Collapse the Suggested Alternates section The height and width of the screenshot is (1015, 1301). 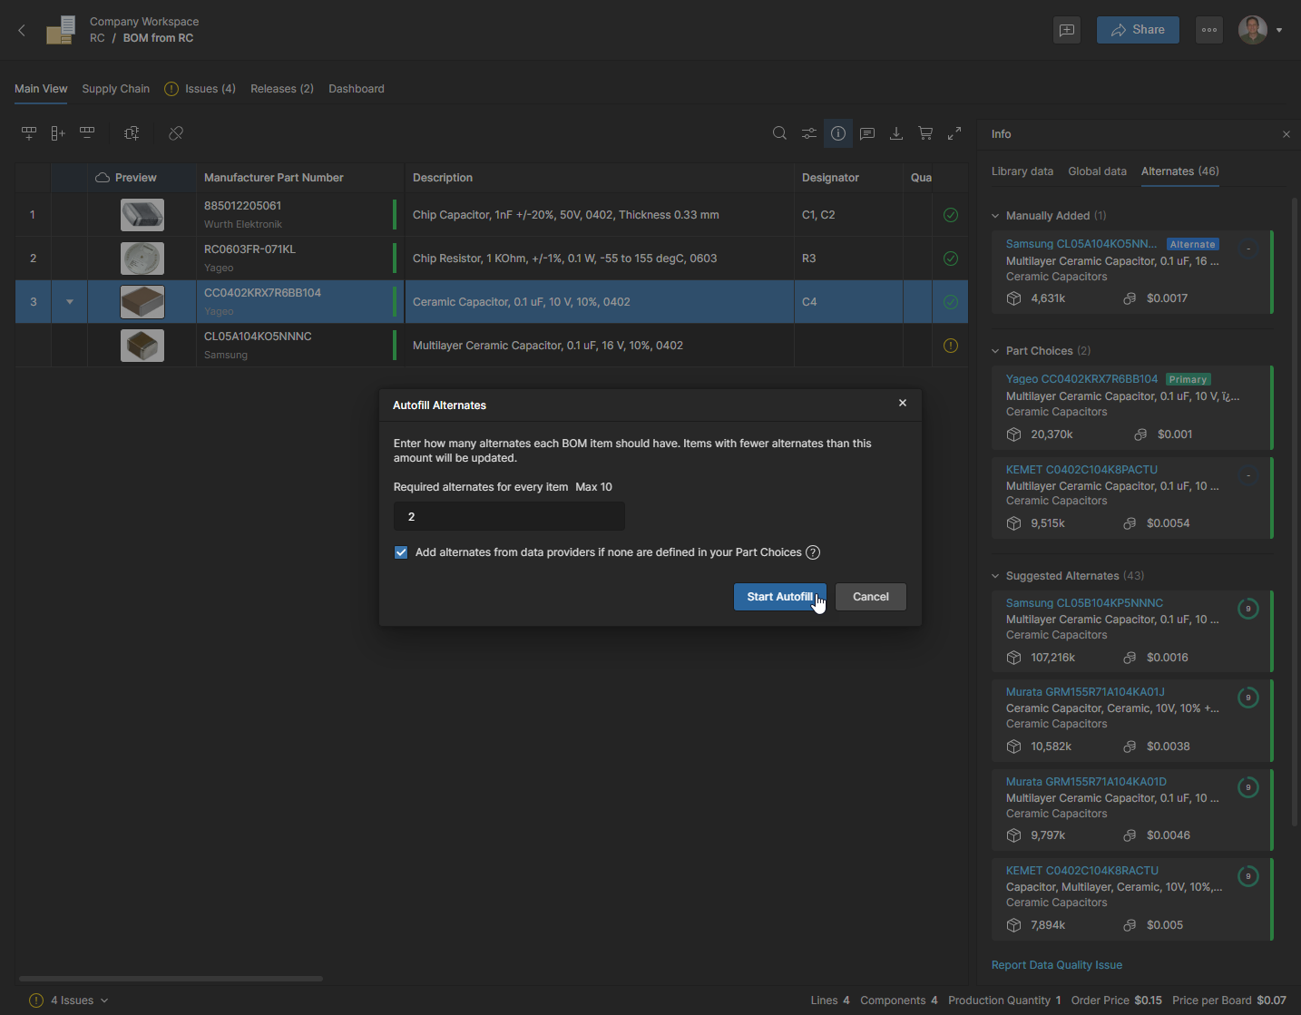pyautogui.click(x=995, y=576)
